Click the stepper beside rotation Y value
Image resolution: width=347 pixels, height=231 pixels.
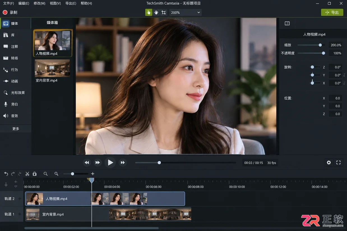[x=344, y=75]
